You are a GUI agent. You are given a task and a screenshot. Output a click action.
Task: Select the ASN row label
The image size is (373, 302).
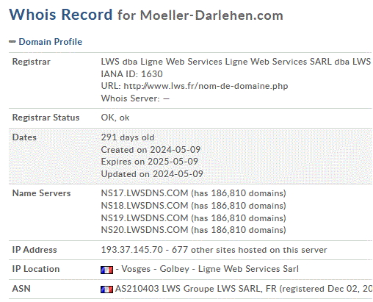pyautogui.click(x=21, y=289)
